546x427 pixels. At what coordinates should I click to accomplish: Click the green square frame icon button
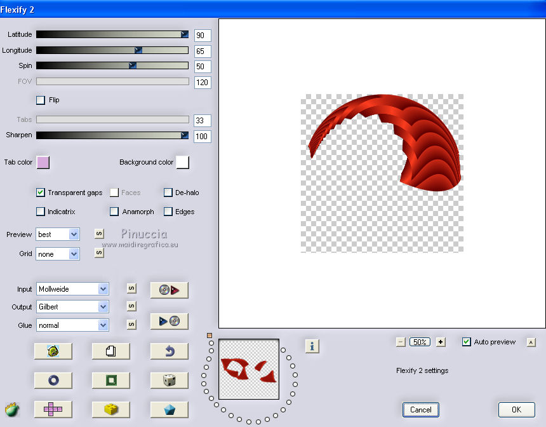(110, 380)
